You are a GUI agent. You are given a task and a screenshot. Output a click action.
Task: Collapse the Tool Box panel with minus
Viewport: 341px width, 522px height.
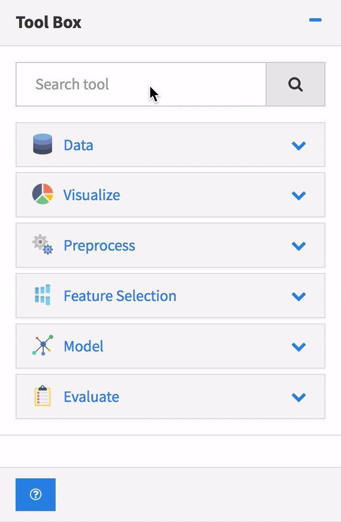(315, 20)
